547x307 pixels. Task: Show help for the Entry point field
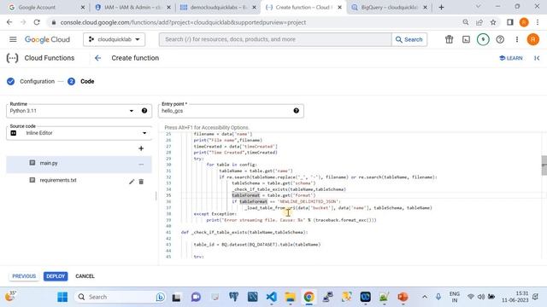pos(297,111)
